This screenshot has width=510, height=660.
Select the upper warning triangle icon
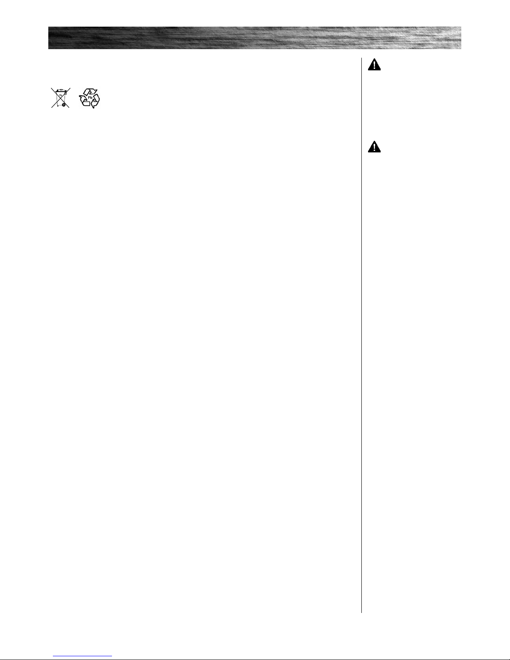(x=374, y=65)
